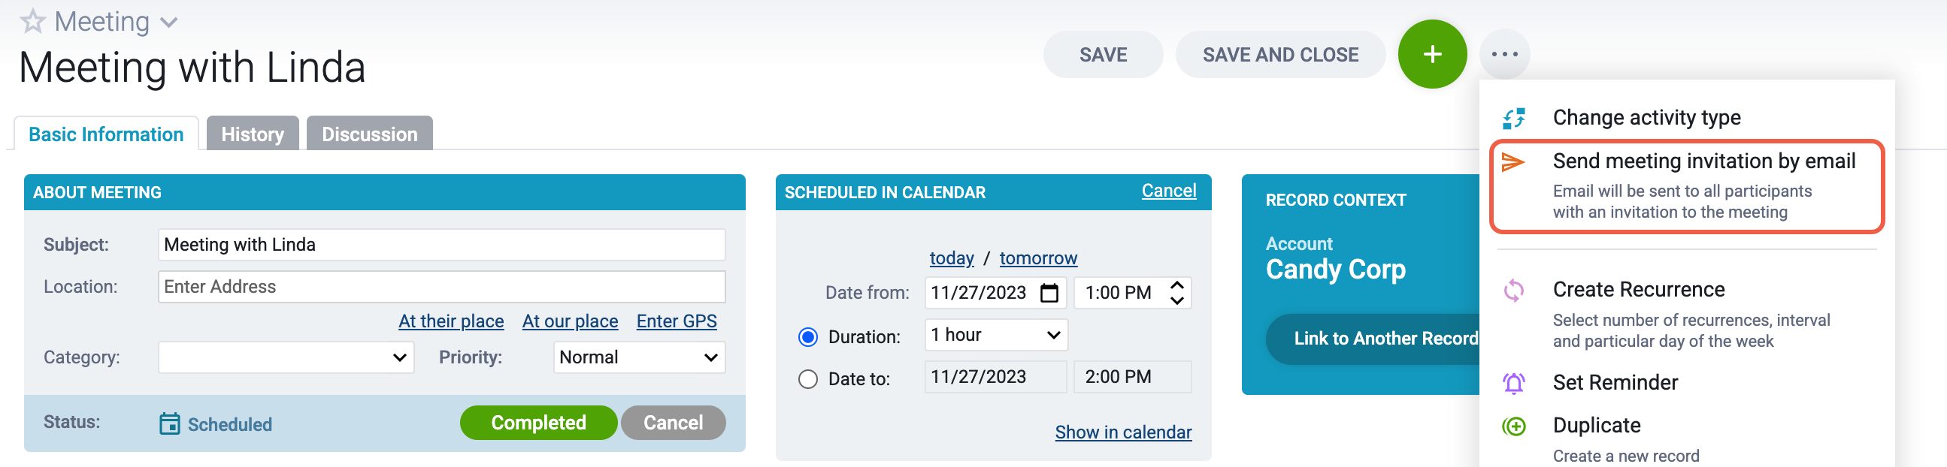Image resolution: width=1947 pixels, height=467 pixels.
Task: Click the Show in calendar link
Action: (x=1122, y=432)
